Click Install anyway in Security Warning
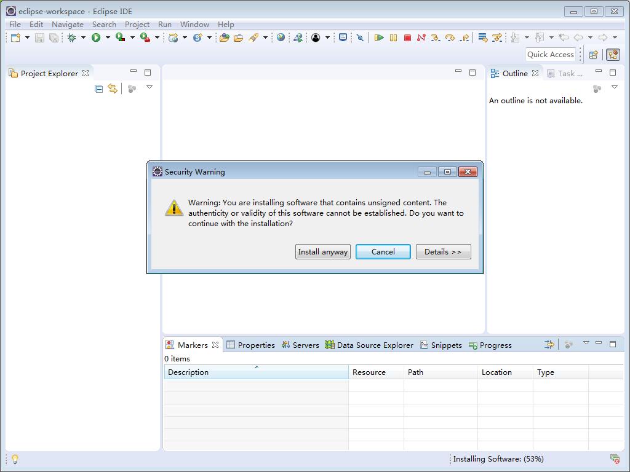This screenshot has height=472, width=630. click(x=322, y=251)
